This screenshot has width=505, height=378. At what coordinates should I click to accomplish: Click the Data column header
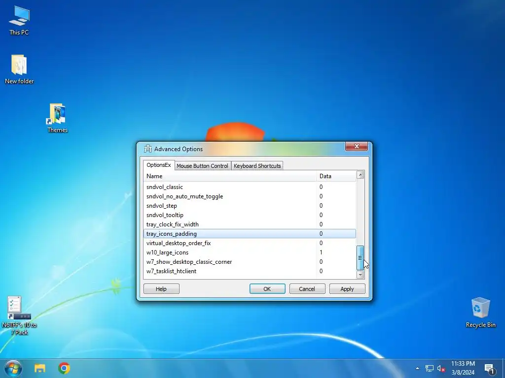point(336,176)
